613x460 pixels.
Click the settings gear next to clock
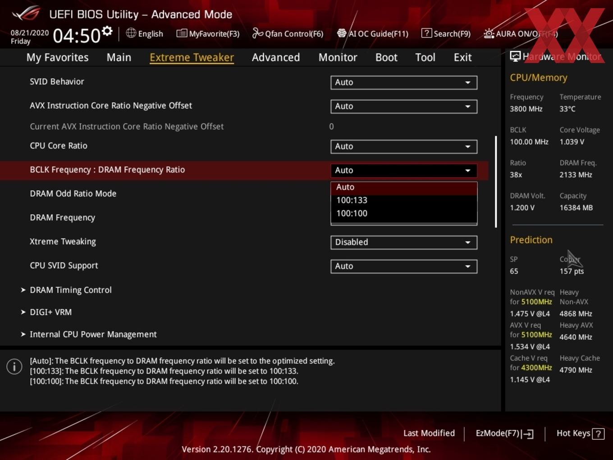tap(107, 31)
